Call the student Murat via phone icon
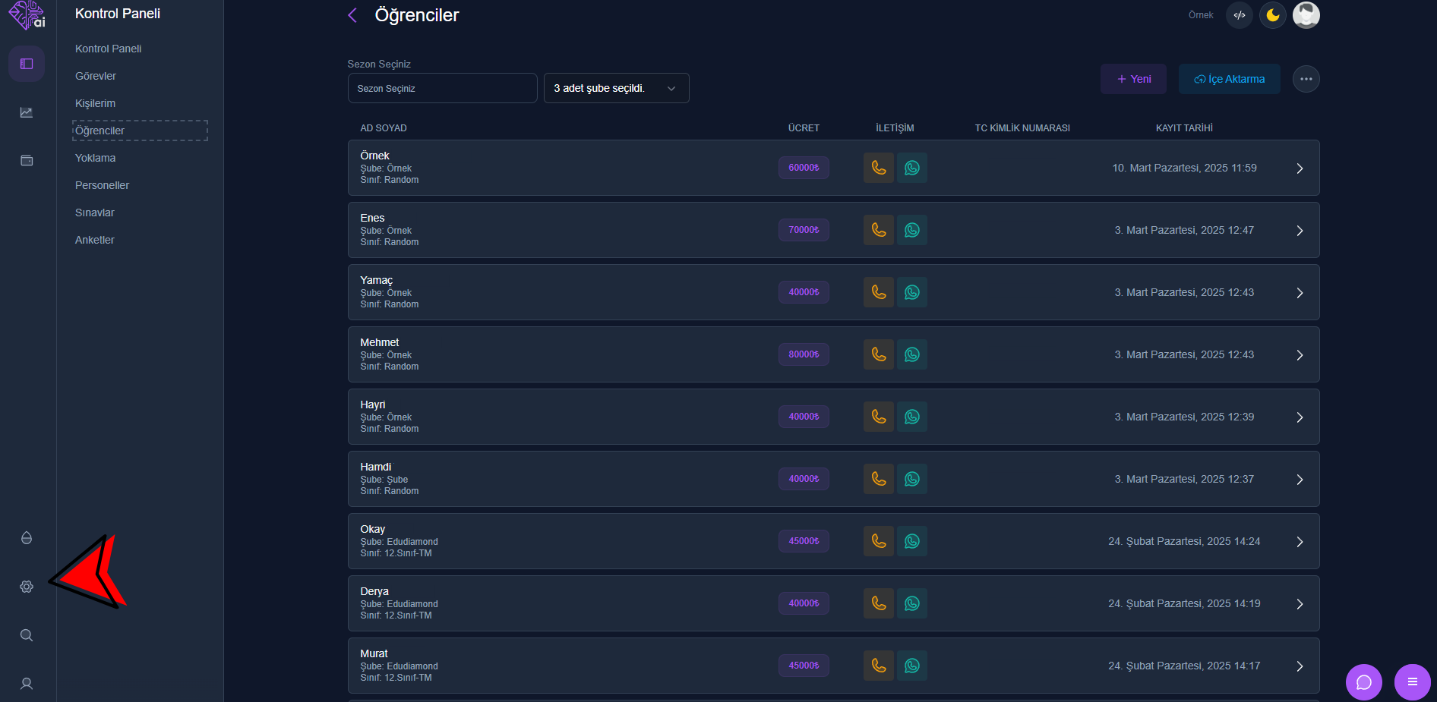 pos(879,666)
